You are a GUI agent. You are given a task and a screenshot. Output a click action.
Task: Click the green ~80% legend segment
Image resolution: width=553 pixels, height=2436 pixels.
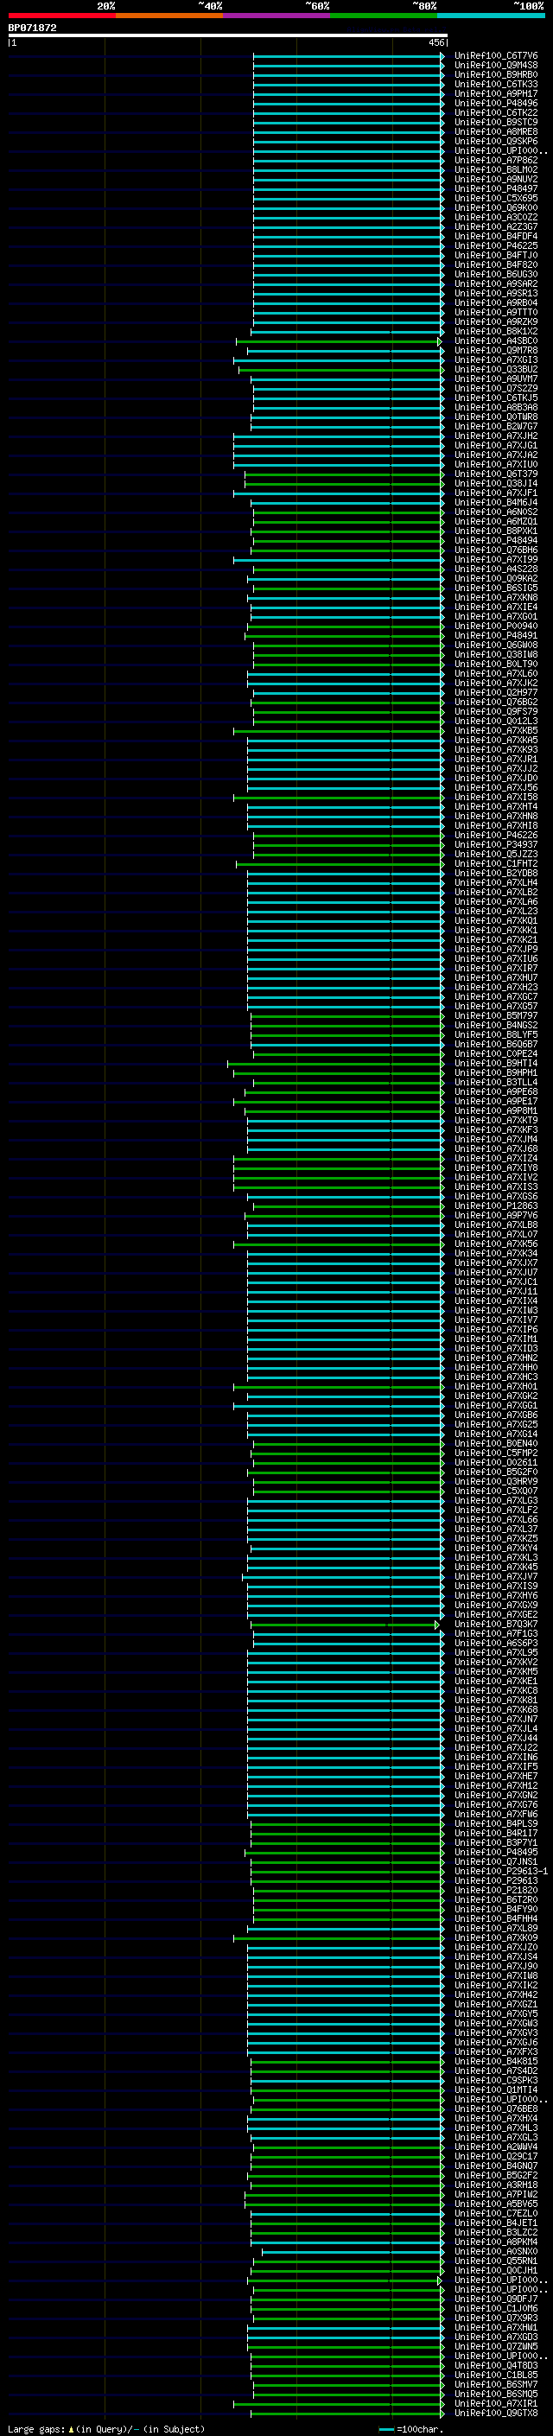[x=384, y=16]
